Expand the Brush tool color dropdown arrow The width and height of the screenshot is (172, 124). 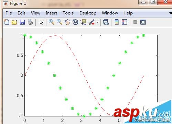pos(97,22)
